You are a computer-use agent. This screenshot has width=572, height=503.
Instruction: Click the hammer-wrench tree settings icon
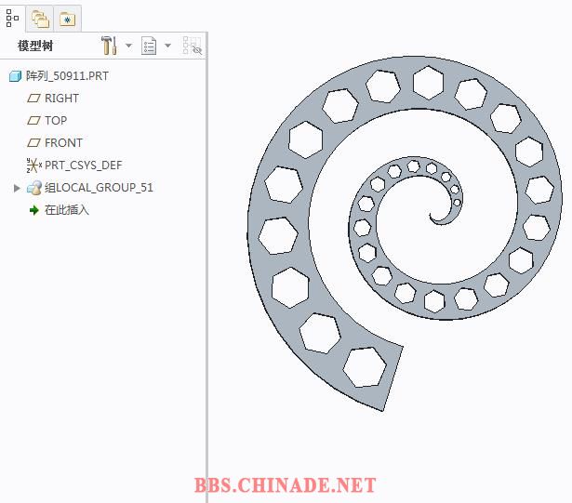coord(108,46)
